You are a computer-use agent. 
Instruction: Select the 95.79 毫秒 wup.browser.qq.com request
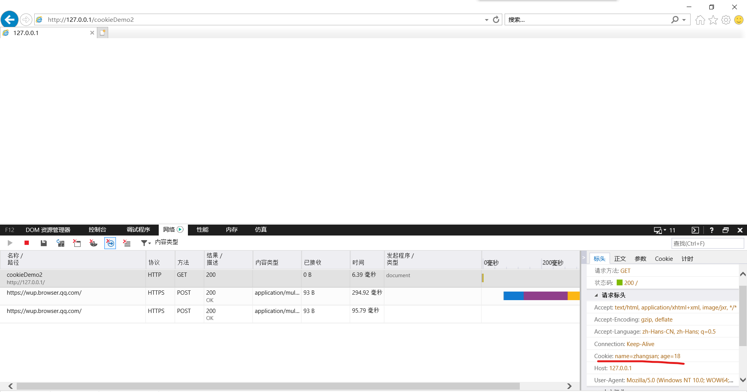coord(290,314)
